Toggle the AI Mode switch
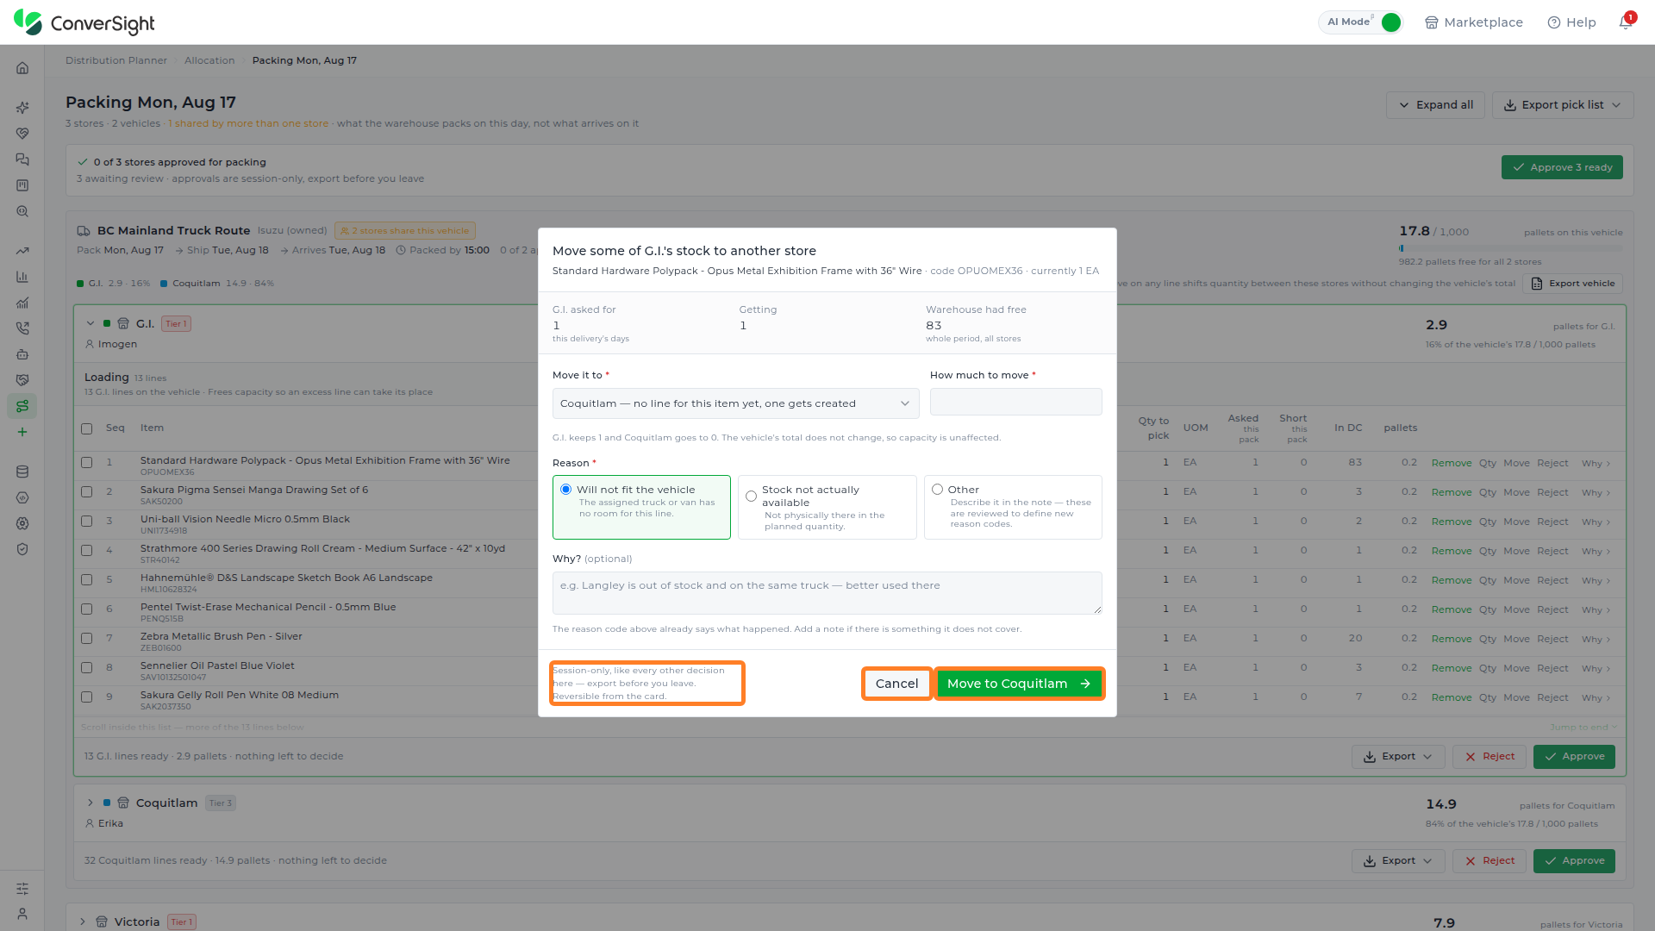 tap(1390, 22)
